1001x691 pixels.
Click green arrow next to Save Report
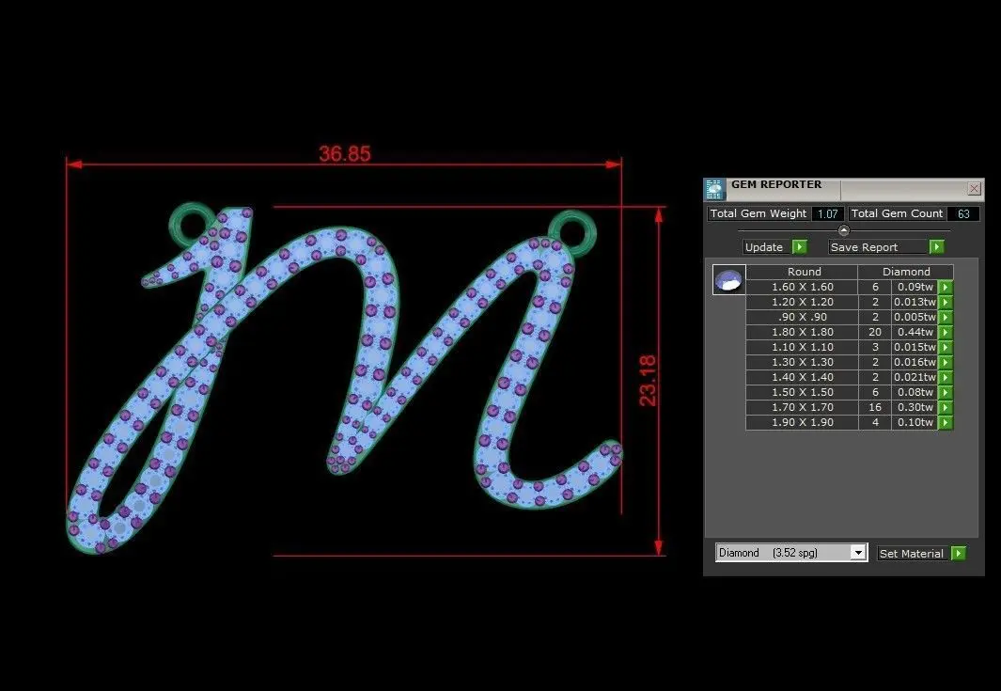tap(936, 246)
